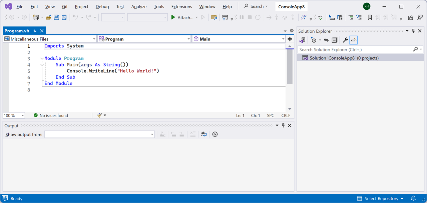
Task: Click the switch views icon in Solution Explorer
Action: [302, 40]
